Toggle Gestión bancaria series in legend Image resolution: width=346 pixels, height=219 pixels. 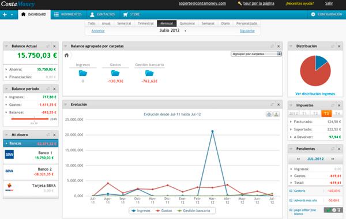(194, 210)
